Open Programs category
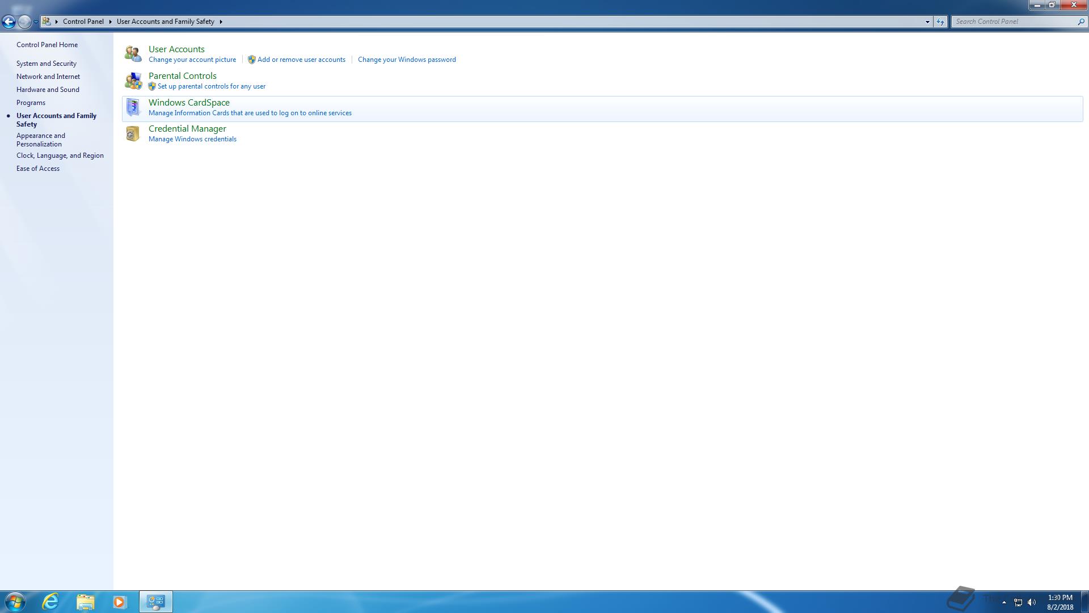This screenshot has height=613, width=1089. (31, 103)
